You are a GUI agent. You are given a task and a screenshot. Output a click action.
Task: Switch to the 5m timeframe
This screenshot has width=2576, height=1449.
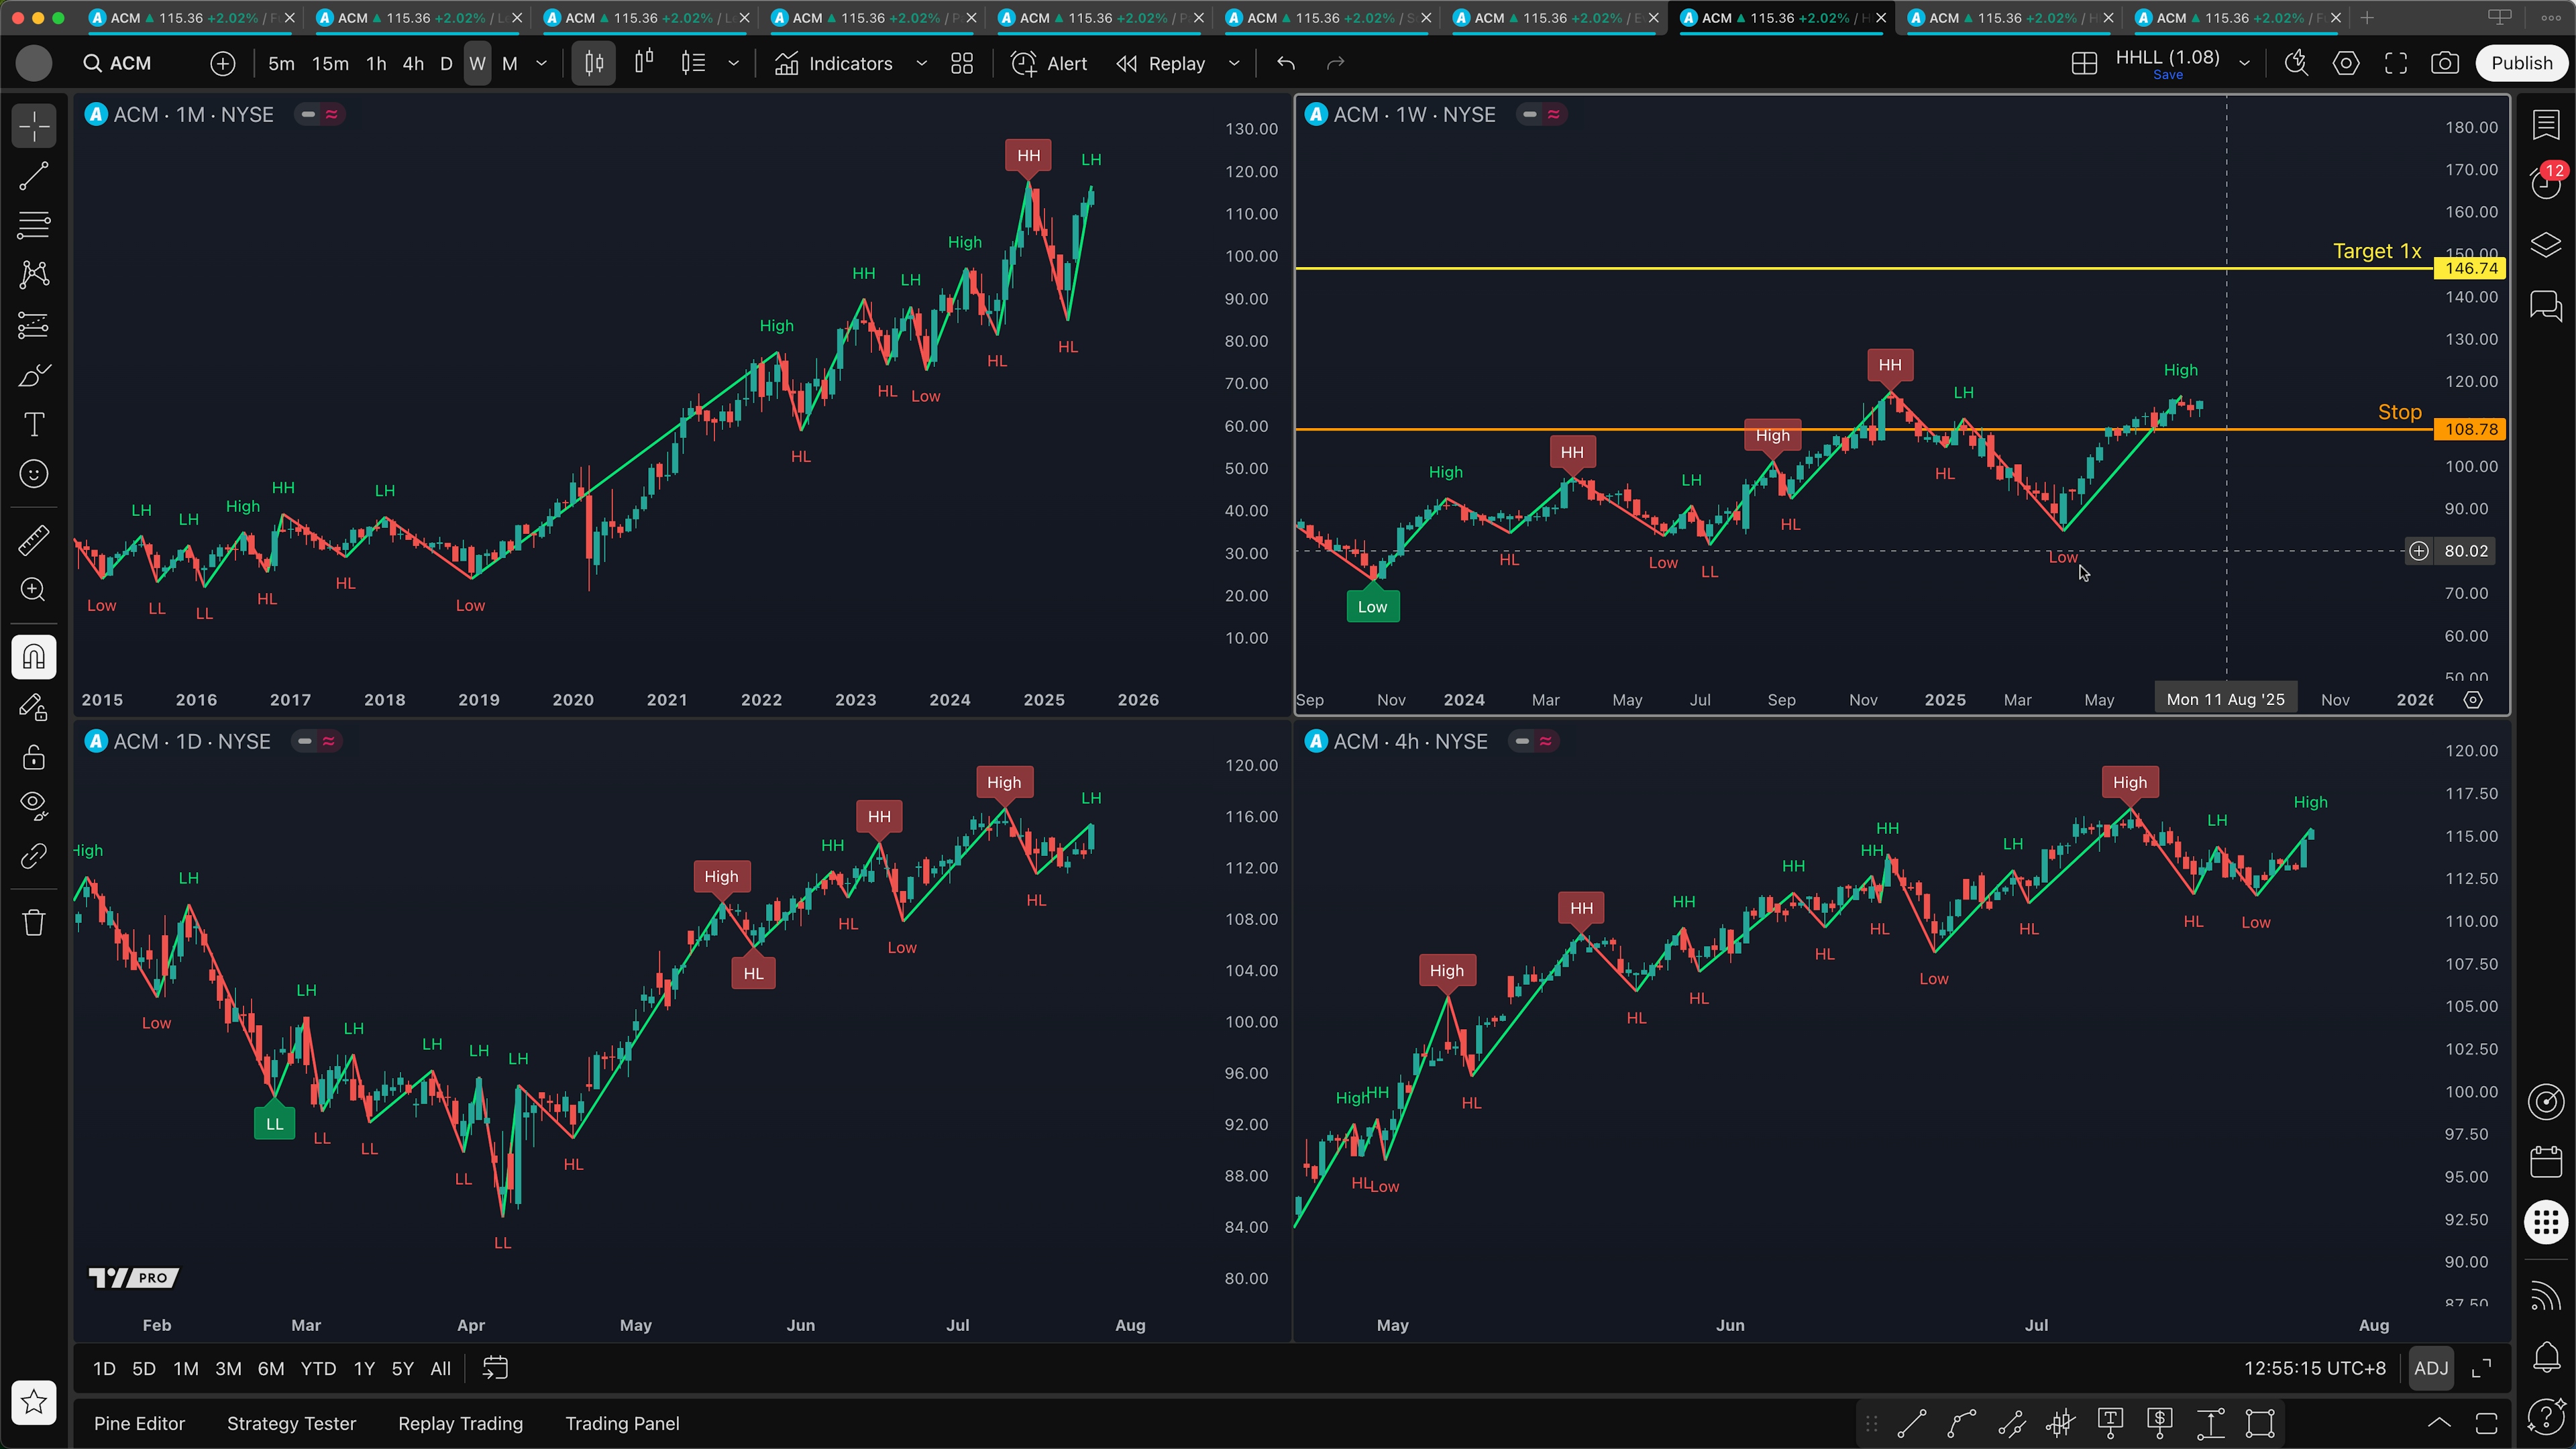[281, 63]
